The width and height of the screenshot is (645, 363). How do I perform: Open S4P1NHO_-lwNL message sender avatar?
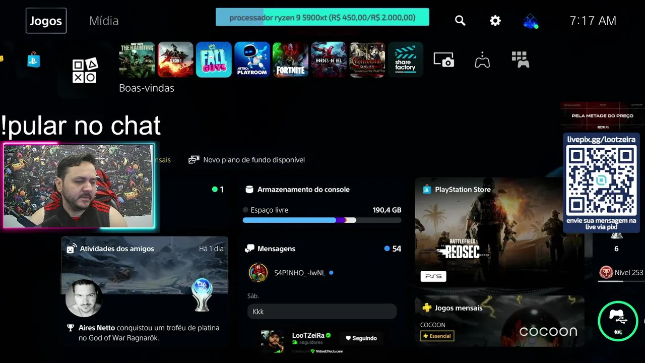click(x=259, y=273)
